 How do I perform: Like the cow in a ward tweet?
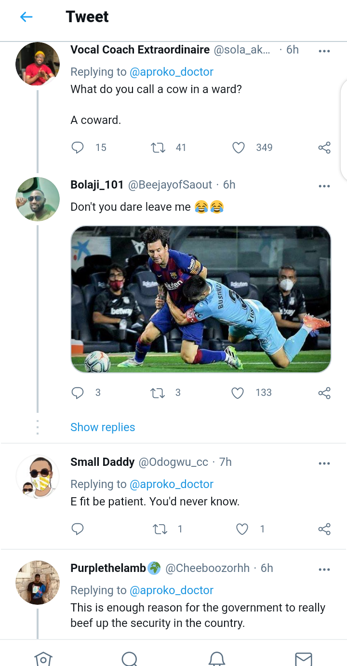point(239,148)
